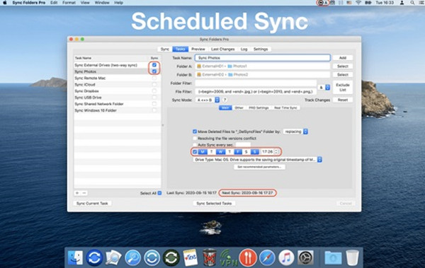Viewport: 425px width, 268px height.
Task: Switch to the Preview tab
Action: pyautogui.click(x=198, y=49)
